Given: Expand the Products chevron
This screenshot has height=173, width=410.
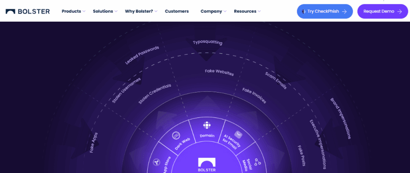Looking at the screenshot, I should [x=84, y=11].
